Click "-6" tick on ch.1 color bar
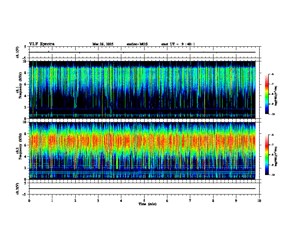This screenshot has height=225, width=292. click(272, 74)
